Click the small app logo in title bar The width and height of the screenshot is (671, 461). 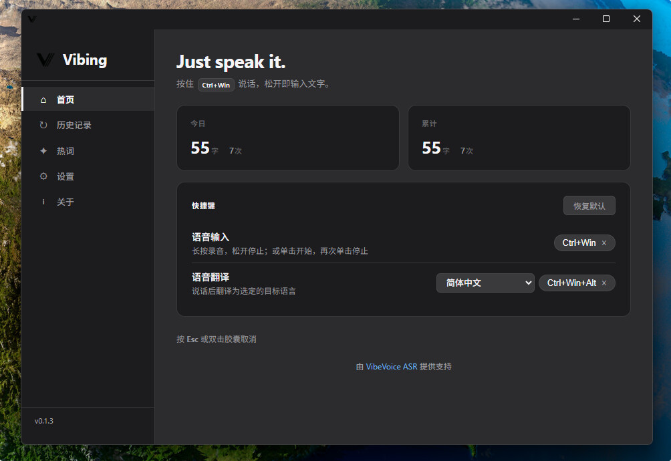click(32, 19)
